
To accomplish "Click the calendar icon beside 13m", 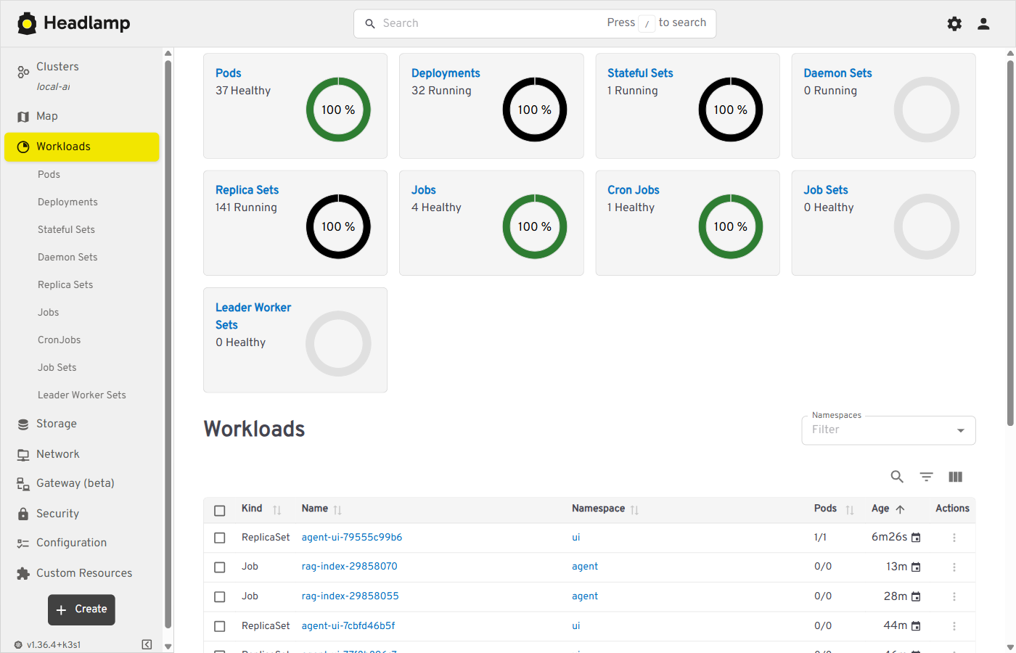I will point(916,567).
